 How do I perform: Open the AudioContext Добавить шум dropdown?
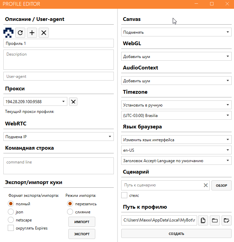click(176, 81)
